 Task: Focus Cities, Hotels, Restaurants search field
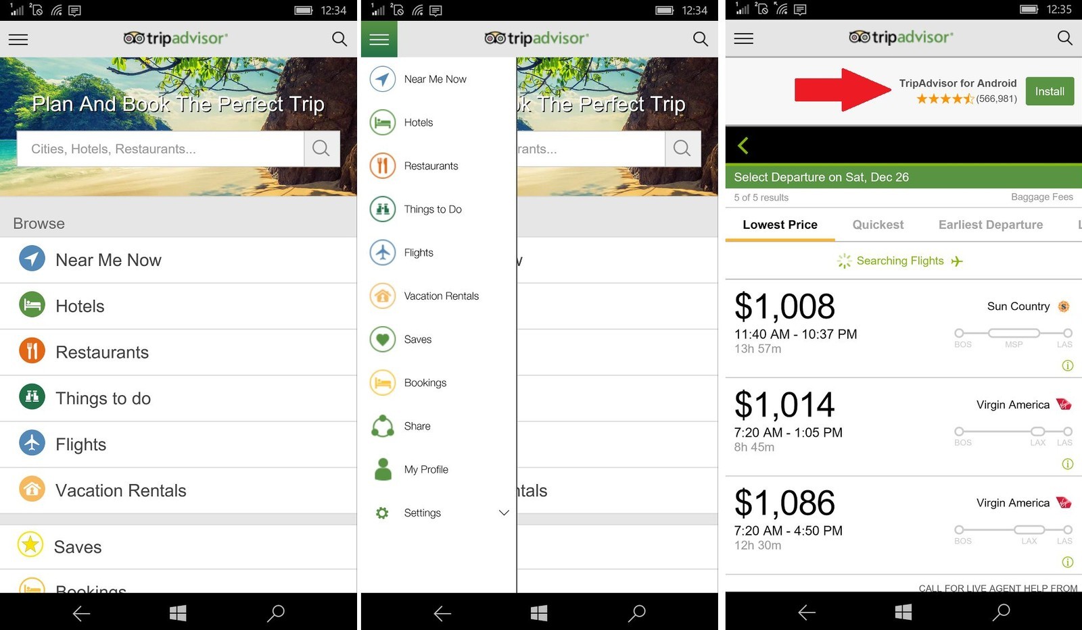[160, 149]
